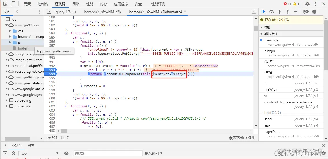Open the (index) file in tree
The height and width of the screenshot is (159, 328).
pos(23,48)
